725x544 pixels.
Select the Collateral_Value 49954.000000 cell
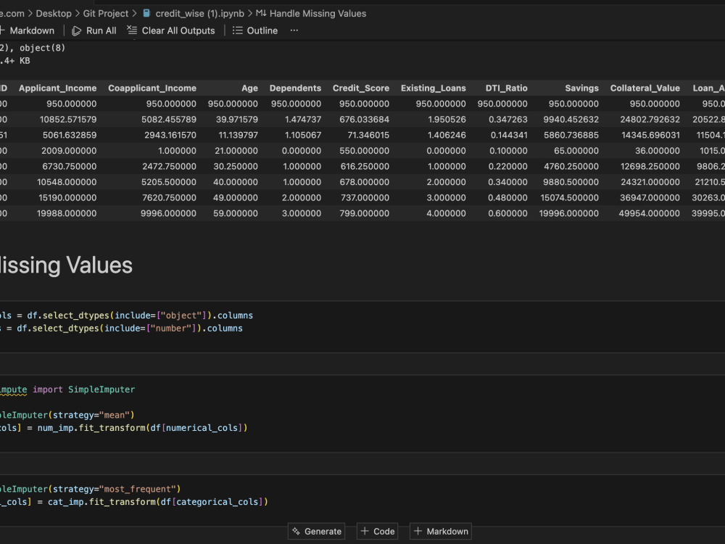[649, 213]
